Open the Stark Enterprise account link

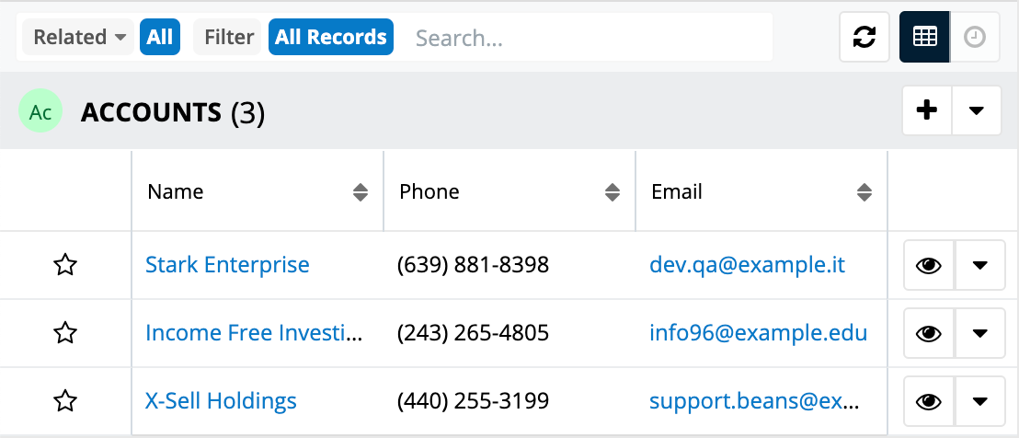point(227,265)
